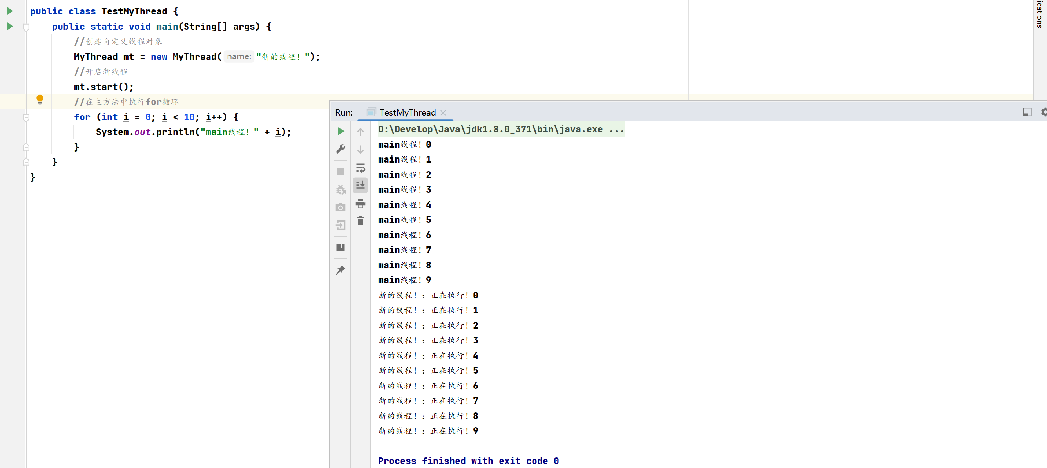The image size is (1047, 468).
Task: Toggle Soft-Wrap in the console toolbar
Action: click(360, 168)
